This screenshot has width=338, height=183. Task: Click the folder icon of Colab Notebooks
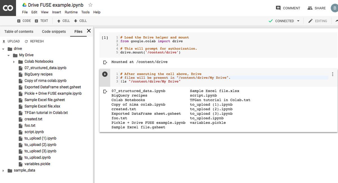pos(21,62)
